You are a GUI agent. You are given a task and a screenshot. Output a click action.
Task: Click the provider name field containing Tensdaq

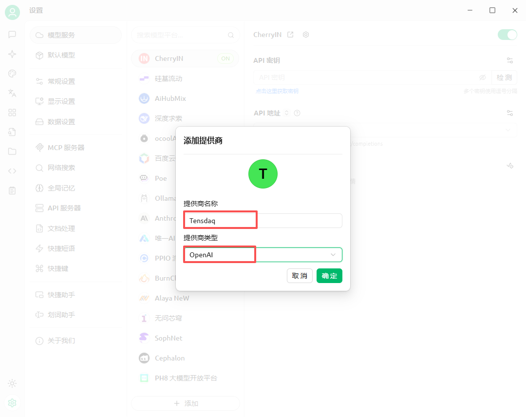(263, 220)
